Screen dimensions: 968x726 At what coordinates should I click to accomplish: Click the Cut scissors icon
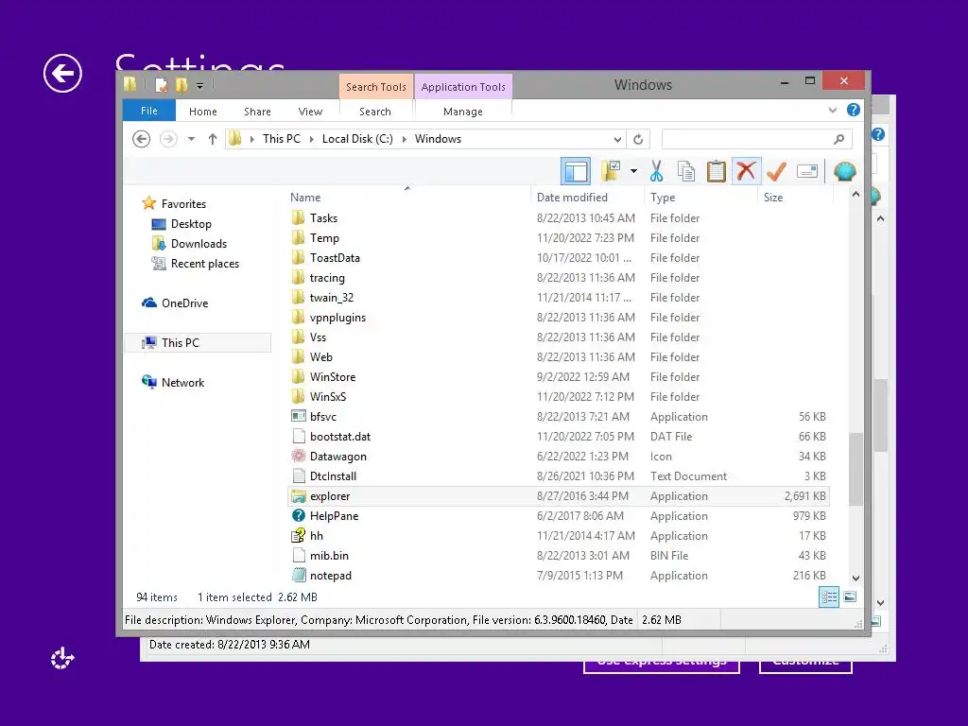[656, 171]
